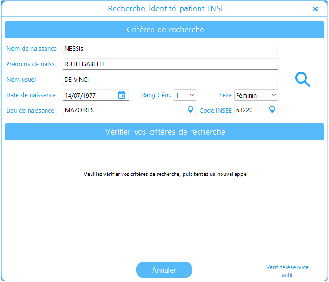The height and width of the screenshot is (282, 329).
Task: Click the Lieu de naissance field with MAZOIRES
Action: 124,110
